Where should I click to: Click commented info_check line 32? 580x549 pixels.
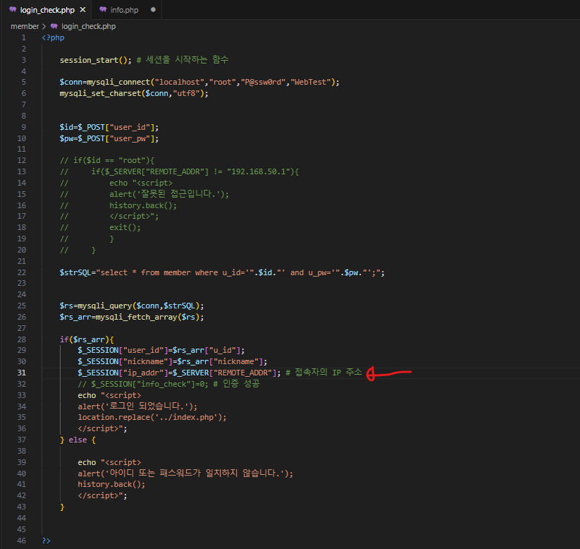coord(168,384)
